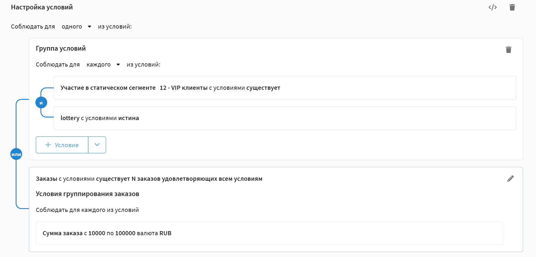Click "Соблюдать для каждого из условий" text in the Заказы card
Image resolution: width=536 pixels, height=257 pixels.
(x=87, y=210)
